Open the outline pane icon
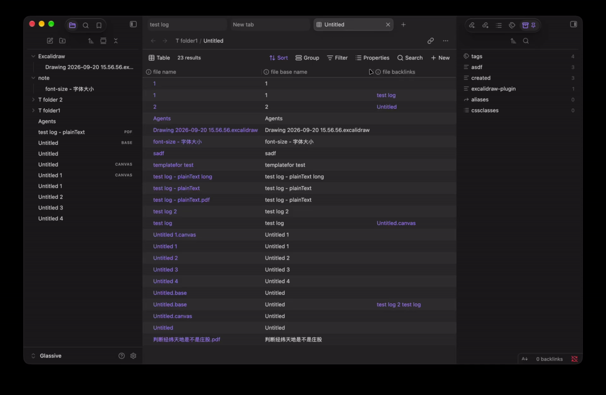 (x=499, y=25)
